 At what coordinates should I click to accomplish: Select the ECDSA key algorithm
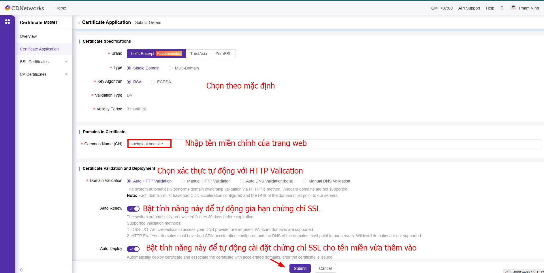[x=153, y=82]
